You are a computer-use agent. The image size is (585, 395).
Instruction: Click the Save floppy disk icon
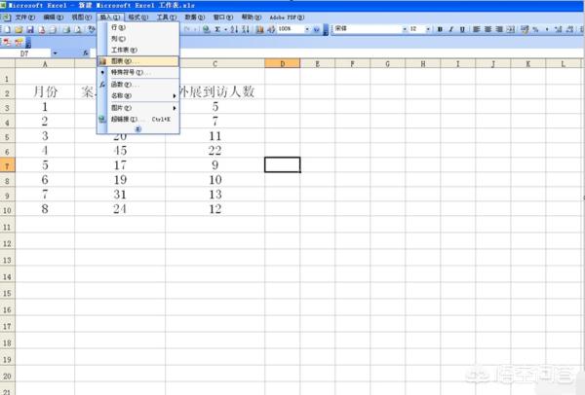(30, 29)
